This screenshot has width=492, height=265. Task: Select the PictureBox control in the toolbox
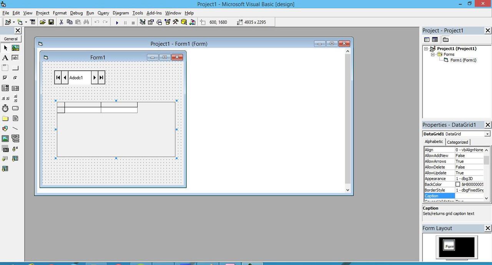click(15, 48)
